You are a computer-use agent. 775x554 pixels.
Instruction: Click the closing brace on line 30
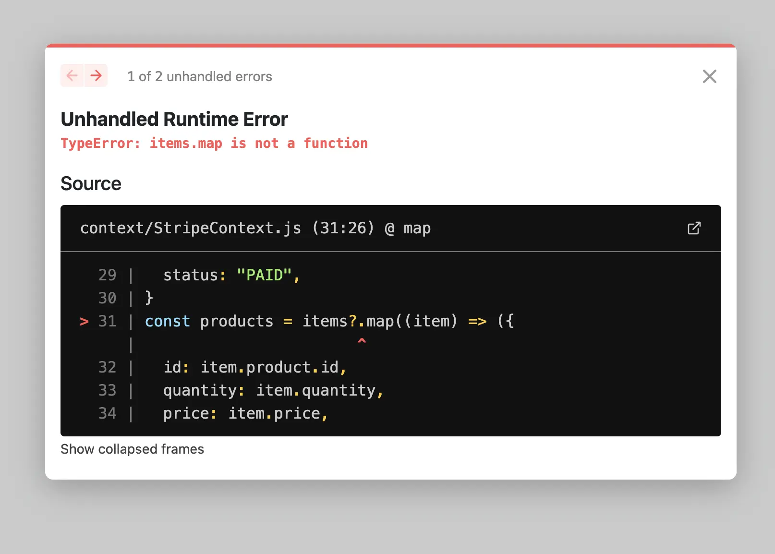point(149,298)
